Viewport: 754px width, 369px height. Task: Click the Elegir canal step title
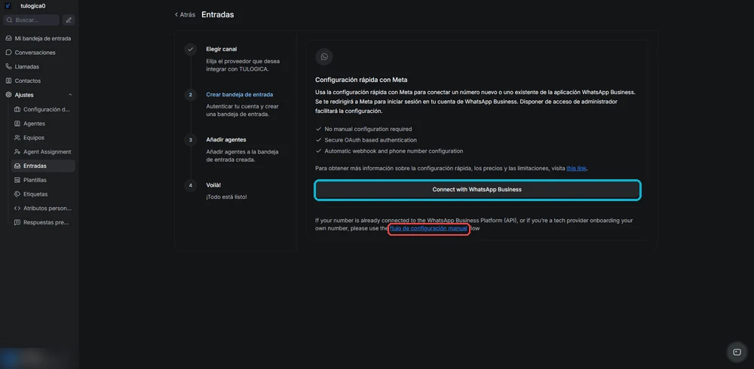221,49
